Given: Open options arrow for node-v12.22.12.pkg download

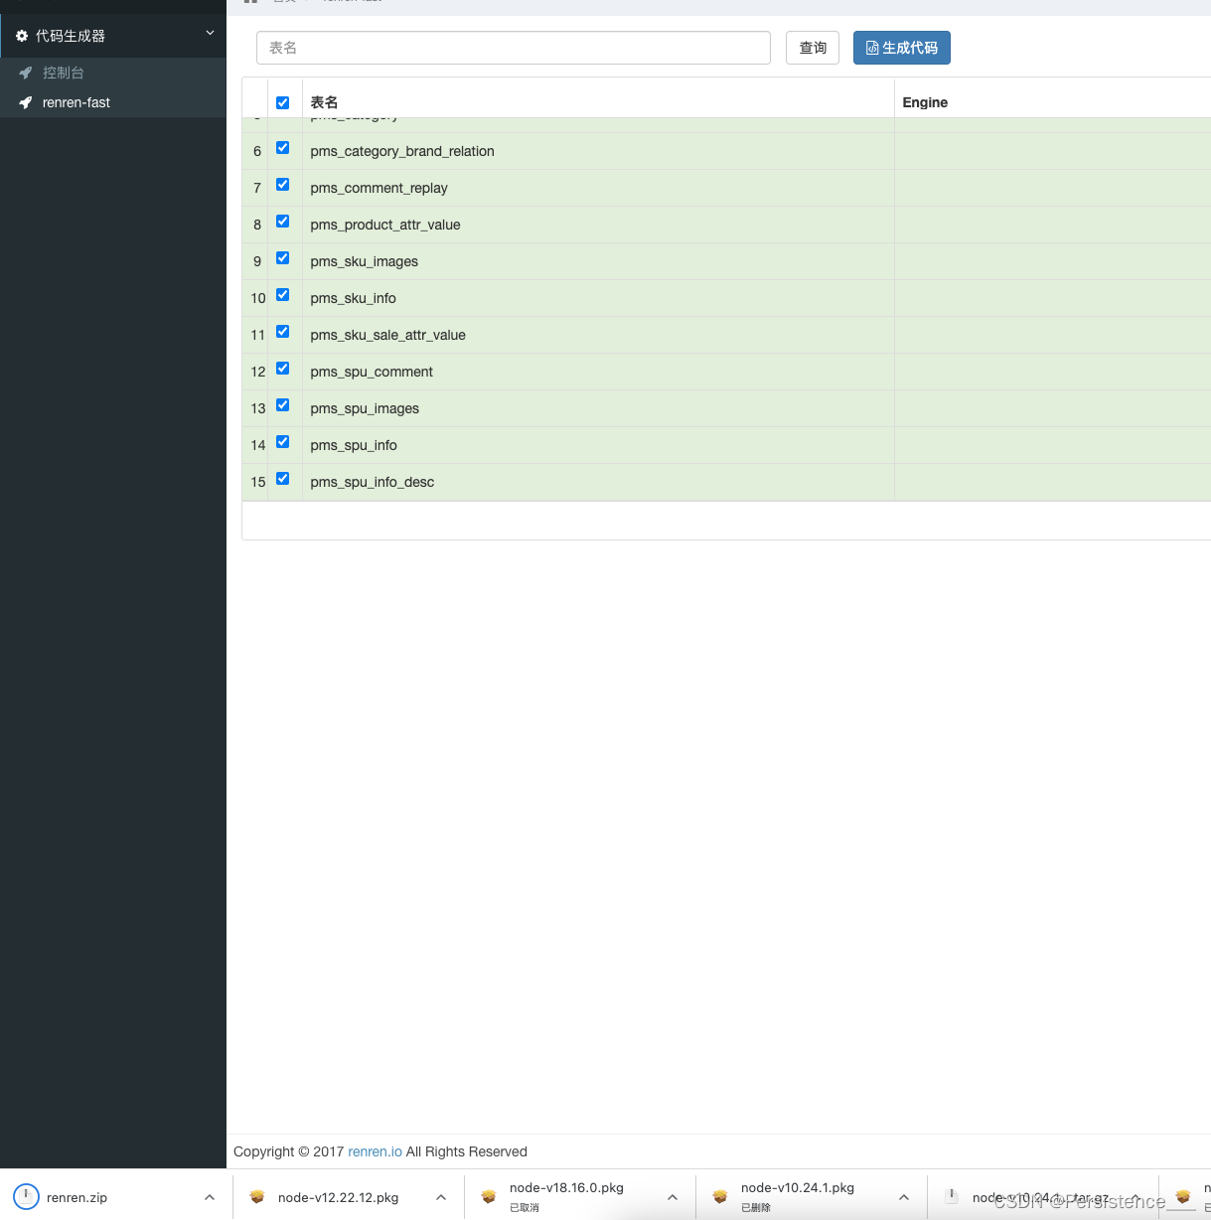Looking at the screenshot, I should click(441, 1197).
